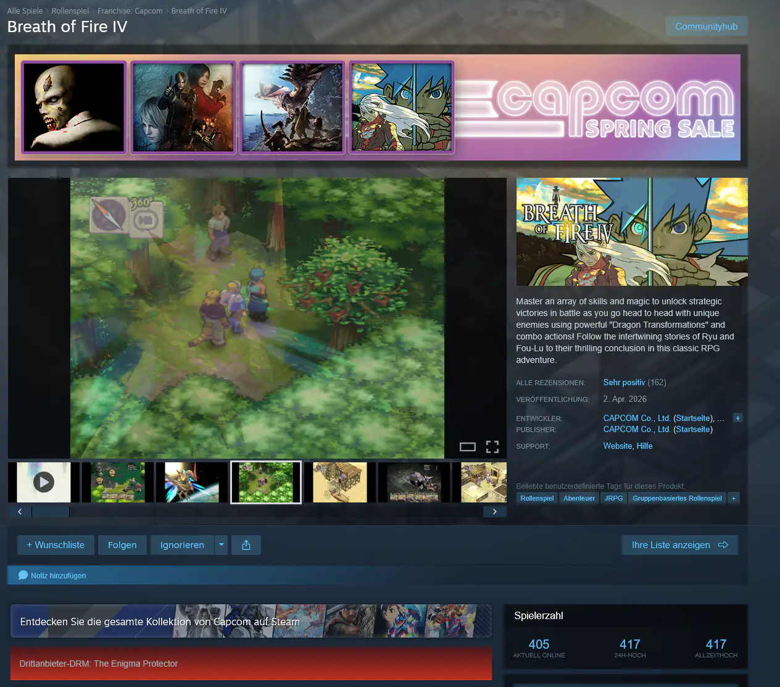Show more tags with the plus button

(734, 498)
